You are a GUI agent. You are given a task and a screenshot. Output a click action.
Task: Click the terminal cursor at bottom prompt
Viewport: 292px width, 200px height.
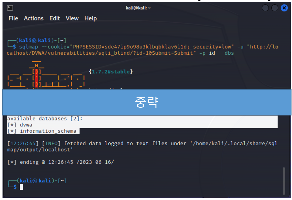(21, 187)
